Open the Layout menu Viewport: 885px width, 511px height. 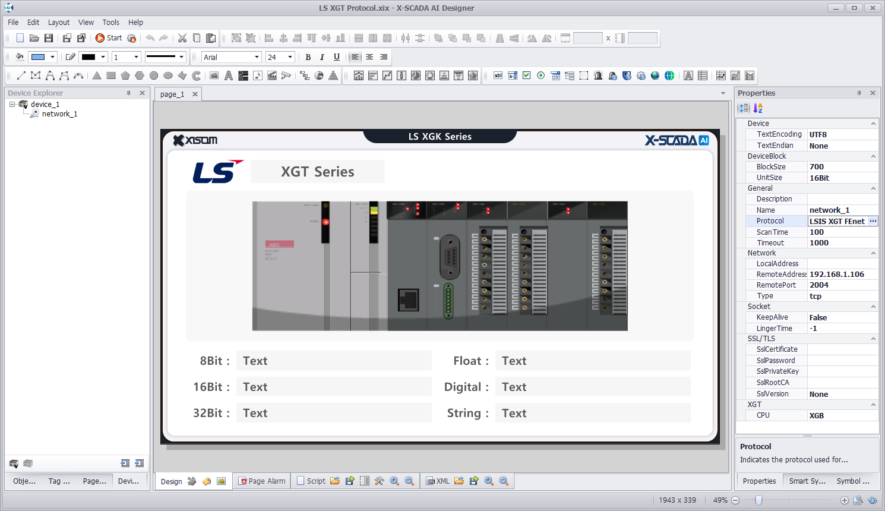59,22
